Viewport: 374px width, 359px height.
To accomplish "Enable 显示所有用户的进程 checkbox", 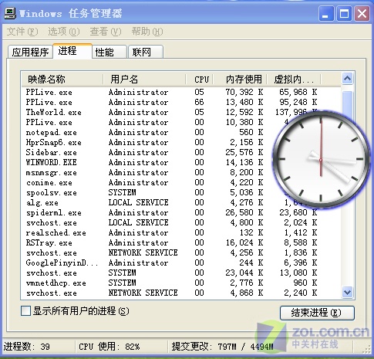I will [25, 311].
